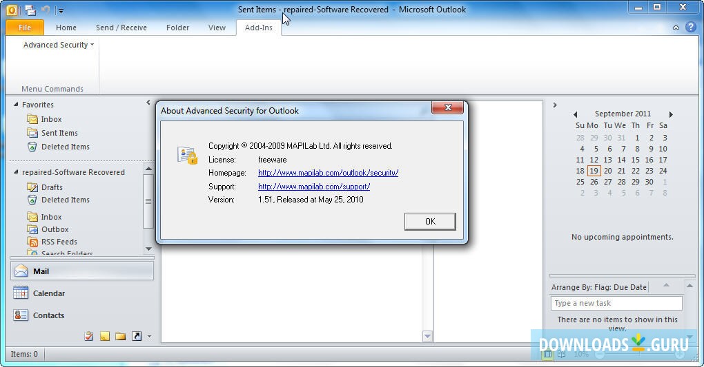Open the mapilab.com/outlook/security homepage link
This screenshot has width=704, height=367.
click(329, 173)
